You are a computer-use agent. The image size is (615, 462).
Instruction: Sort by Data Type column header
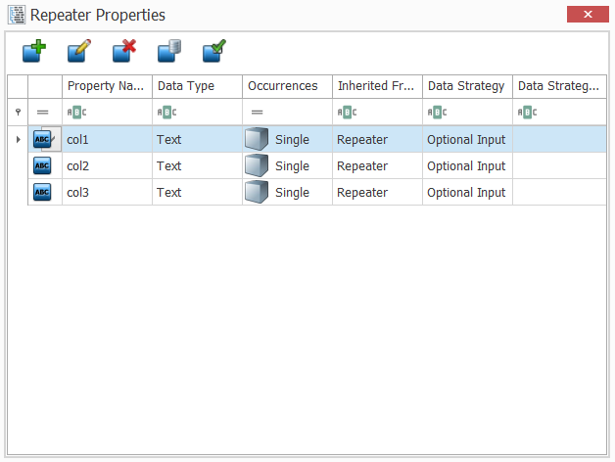pos(197,86)
